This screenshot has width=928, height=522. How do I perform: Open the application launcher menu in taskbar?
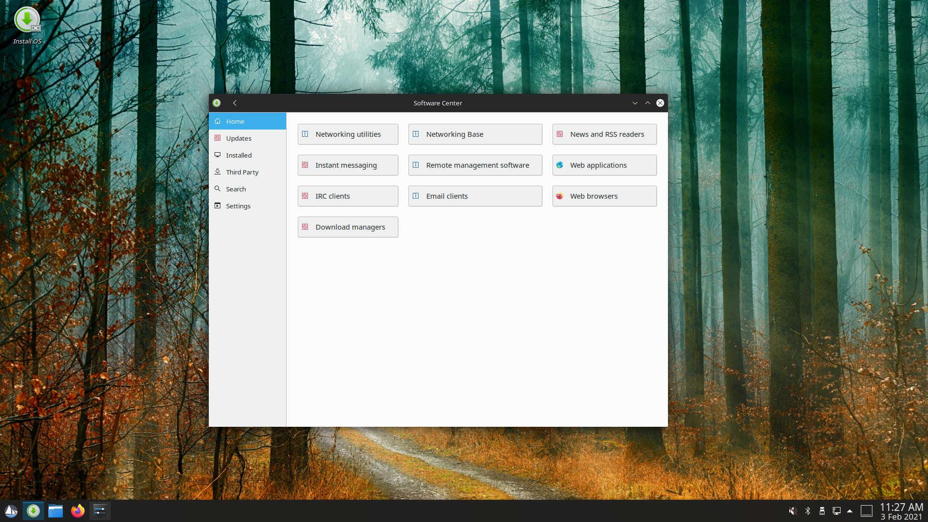(x=11, y=511)
